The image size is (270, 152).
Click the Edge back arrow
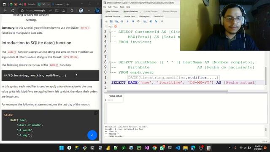pos(5,11)
